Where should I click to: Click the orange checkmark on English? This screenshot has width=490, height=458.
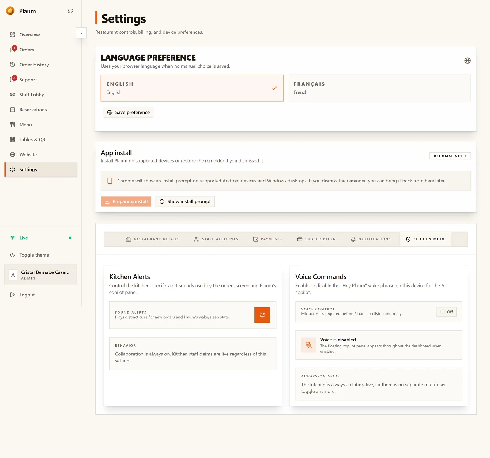click(x=274, y=88)
